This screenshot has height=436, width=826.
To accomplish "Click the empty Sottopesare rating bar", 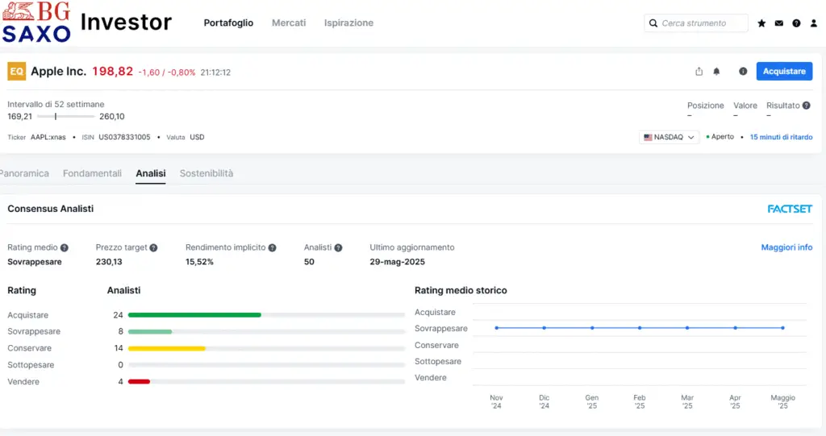I will (266, 365).
